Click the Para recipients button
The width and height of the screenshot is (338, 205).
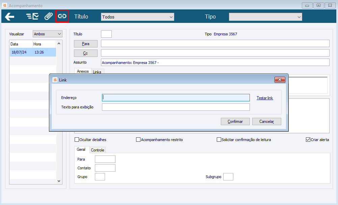[85, 44]
